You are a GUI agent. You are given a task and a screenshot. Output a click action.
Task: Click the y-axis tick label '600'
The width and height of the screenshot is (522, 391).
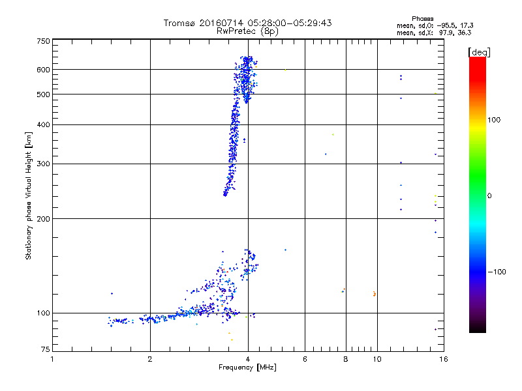[x=43, y=70]
